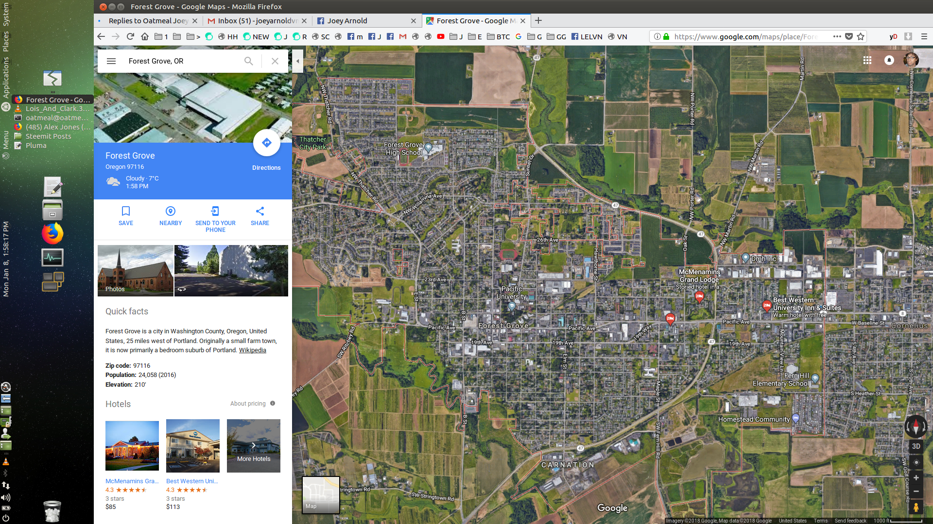Switch to Replies to Oatmeal Joey tab

coord(148,21)
